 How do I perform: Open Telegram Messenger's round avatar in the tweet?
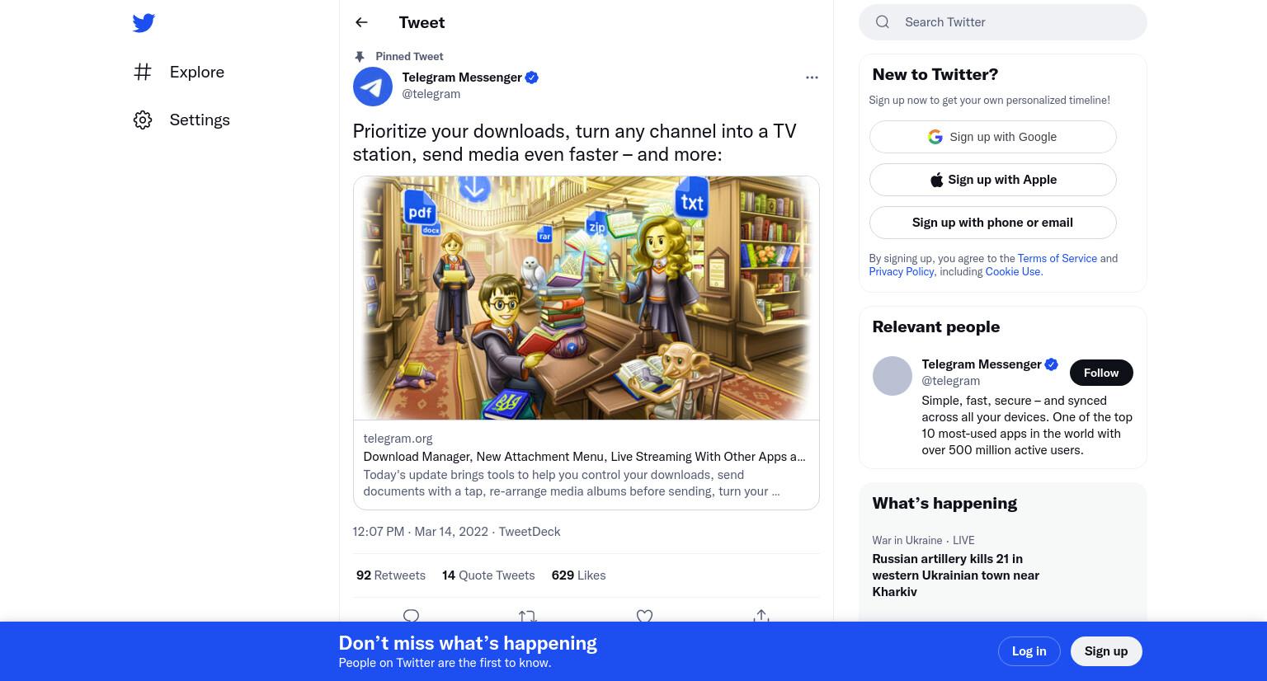click(373, 87)
